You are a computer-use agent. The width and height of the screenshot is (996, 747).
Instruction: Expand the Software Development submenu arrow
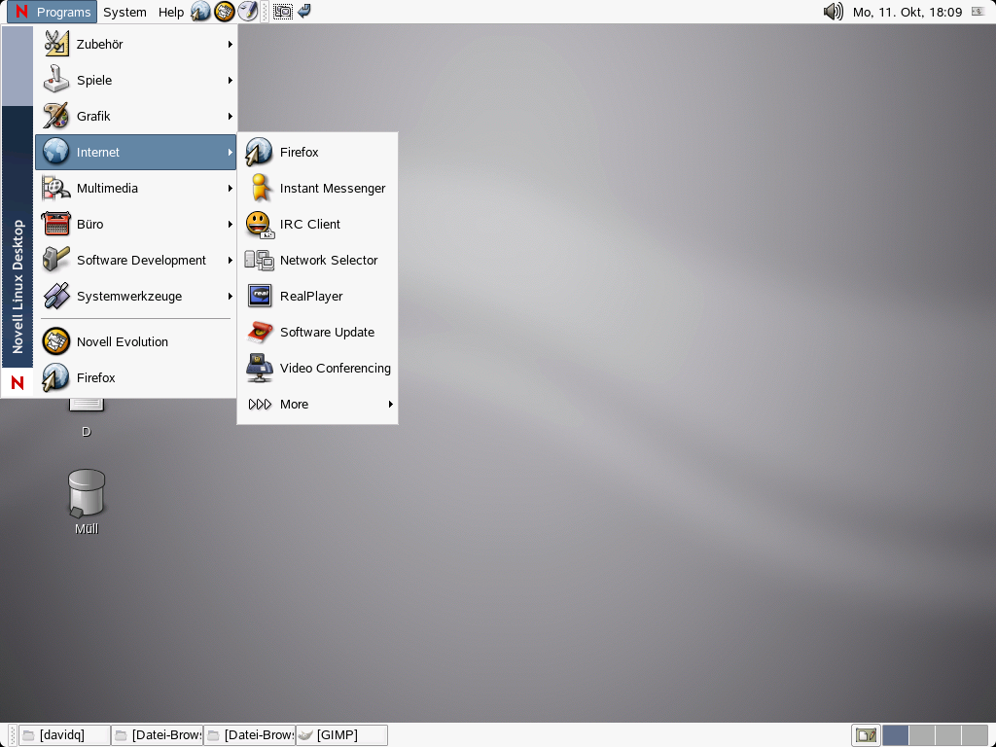(230, 260)
